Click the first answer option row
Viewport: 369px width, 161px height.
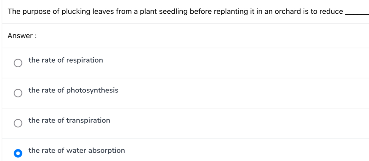click(100, 63)
